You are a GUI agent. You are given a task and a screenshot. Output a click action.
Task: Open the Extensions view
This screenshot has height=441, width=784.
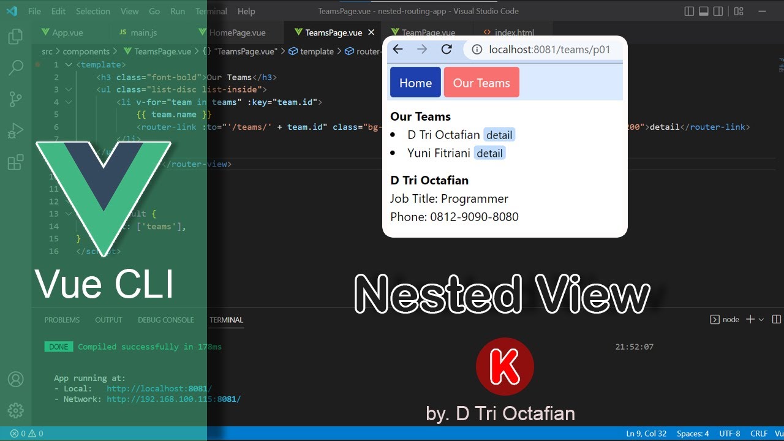[15, 162]
